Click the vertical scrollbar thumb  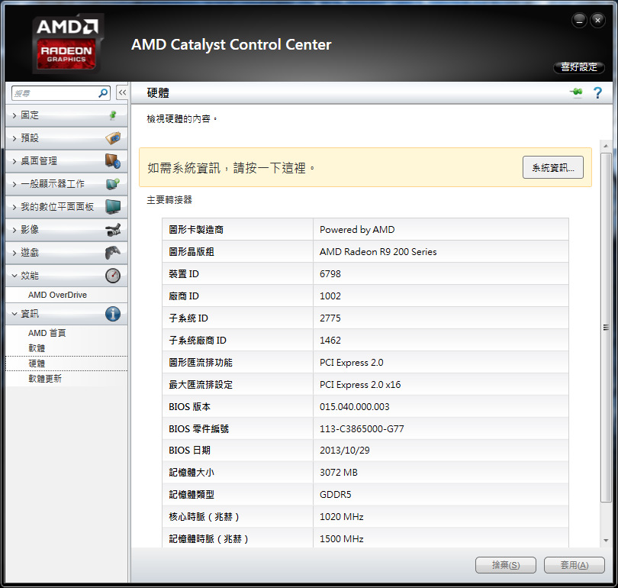pos(606,328)
